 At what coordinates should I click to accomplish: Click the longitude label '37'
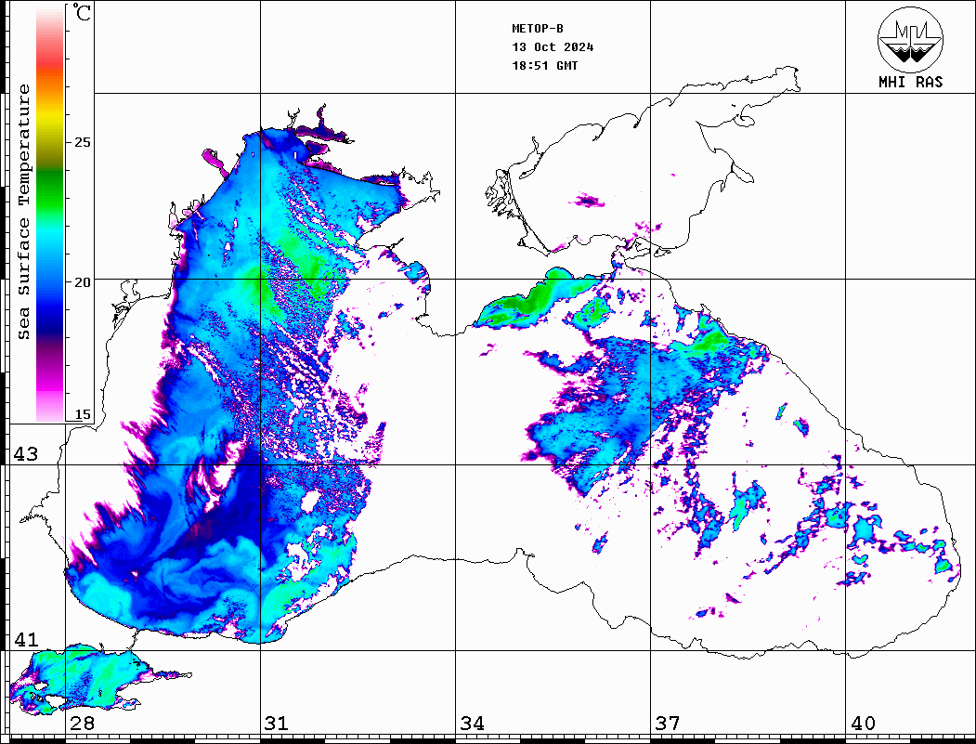[x=668, y=724]
